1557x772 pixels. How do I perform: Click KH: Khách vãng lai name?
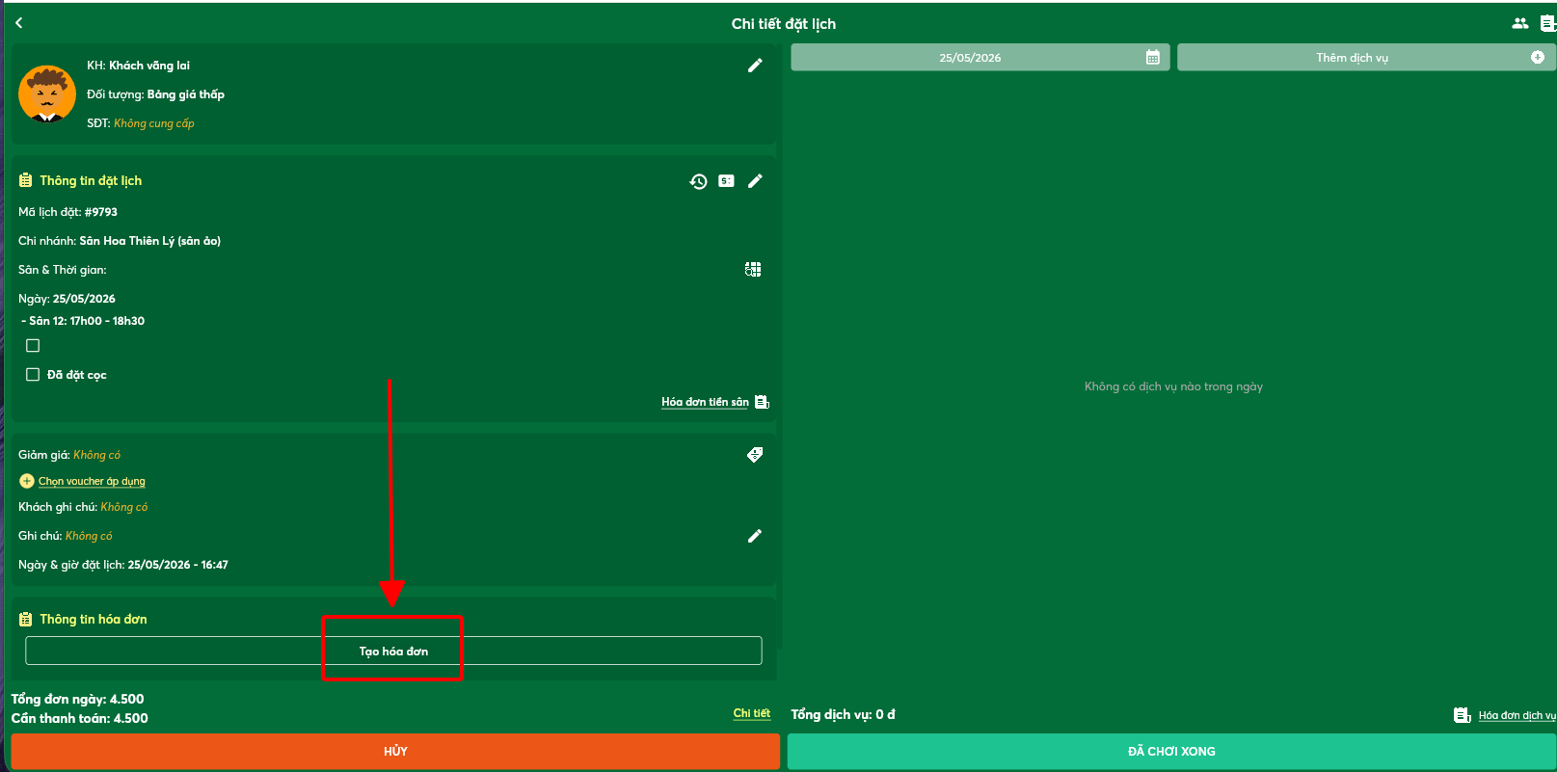pos(138,66)
